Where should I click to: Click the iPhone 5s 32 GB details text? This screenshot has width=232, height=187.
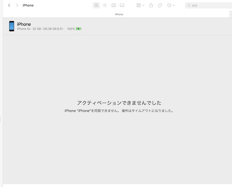[x=40, y=29]
